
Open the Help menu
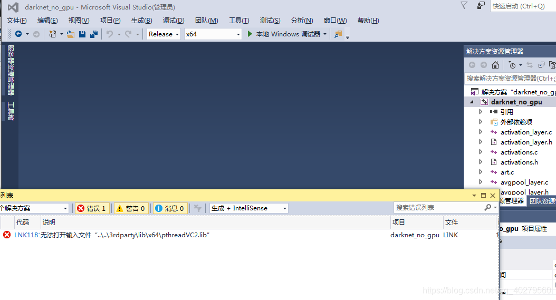(x=368, y=21)
